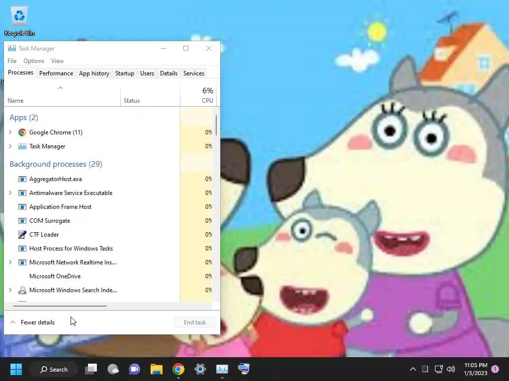This screenshot has width=509, height=381.
Task: Open the Recycle Bin desktop icon
Action: point(19,21)
